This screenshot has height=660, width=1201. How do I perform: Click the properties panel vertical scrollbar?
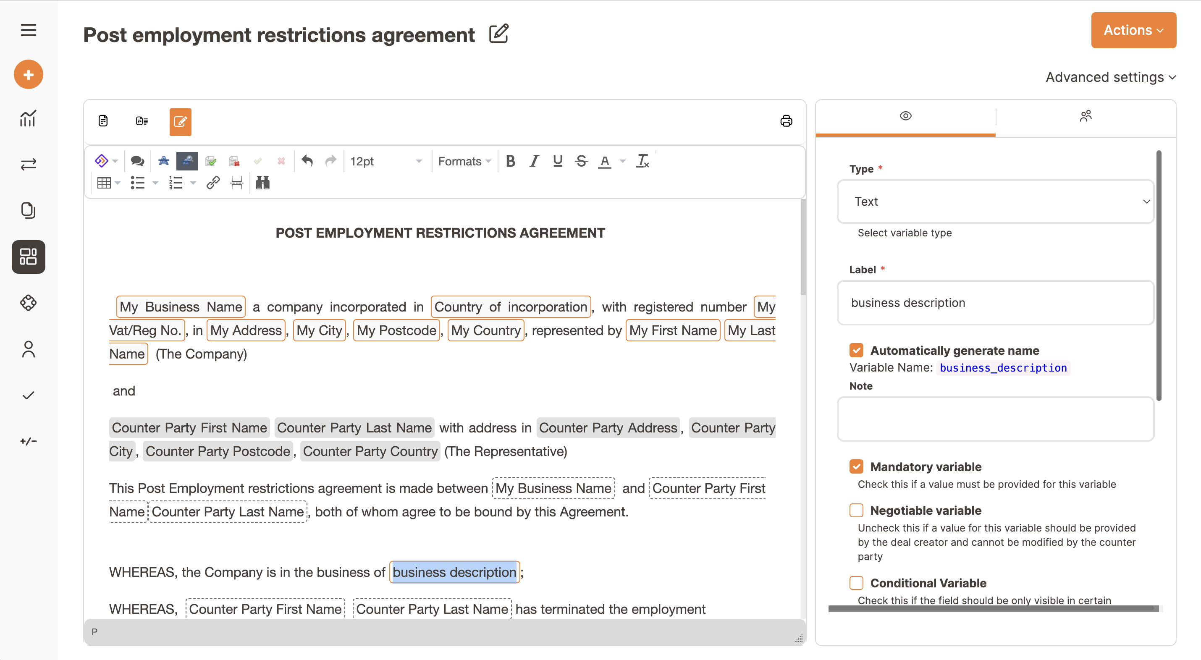pyautogui.click(x=1159, y=275)
